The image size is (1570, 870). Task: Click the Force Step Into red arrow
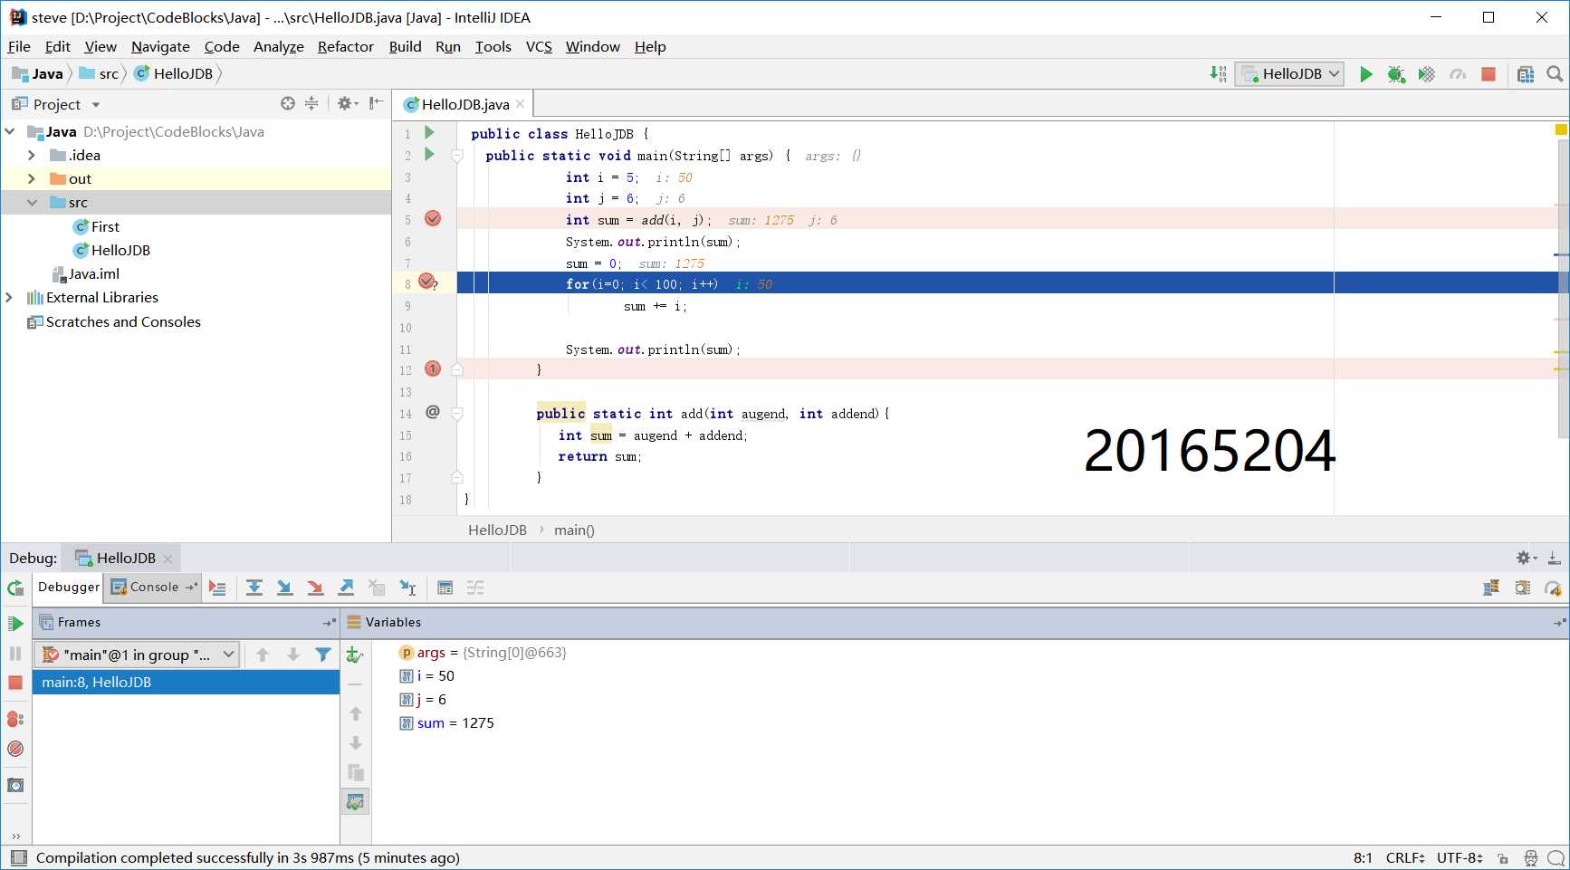pyautogui.click(x=315, y=588)
